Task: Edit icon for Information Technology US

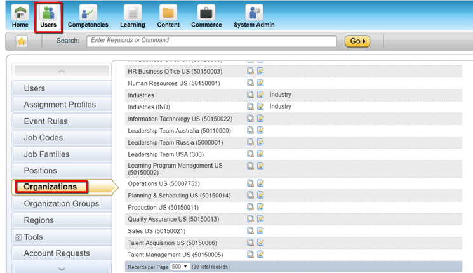Action: [x=260, y=119]
